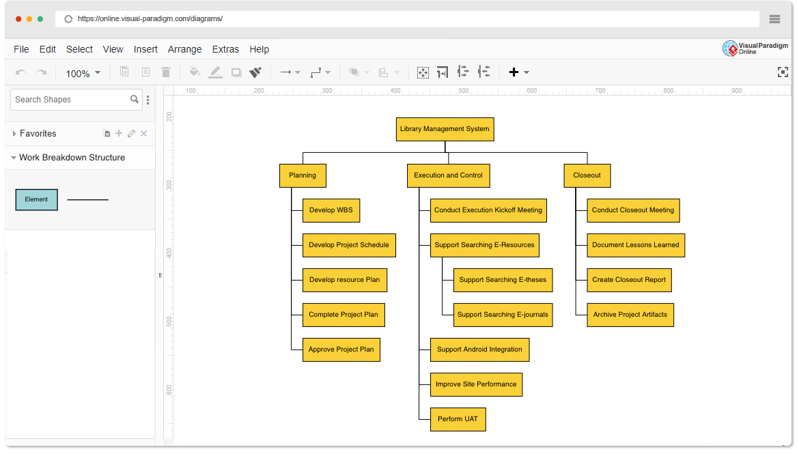Open the Select menu
The width and height of the screenshot is (799, 454).
[79, 49]
